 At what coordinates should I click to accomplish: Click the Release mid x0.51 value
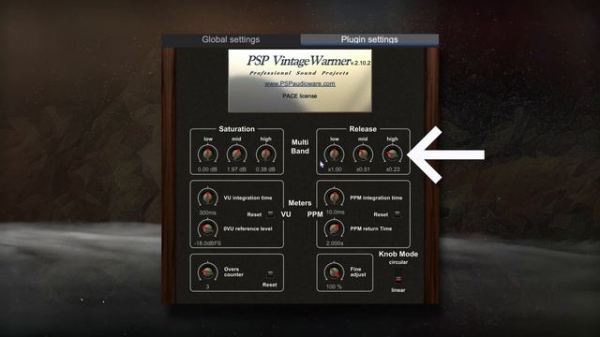click(x=363, y=169)
